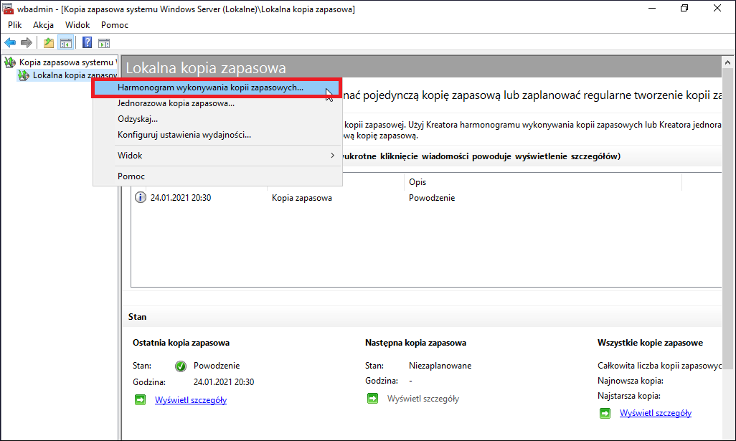
Task: Open the Akcja menu in menu bar
Action: click(x=43, y=25)
